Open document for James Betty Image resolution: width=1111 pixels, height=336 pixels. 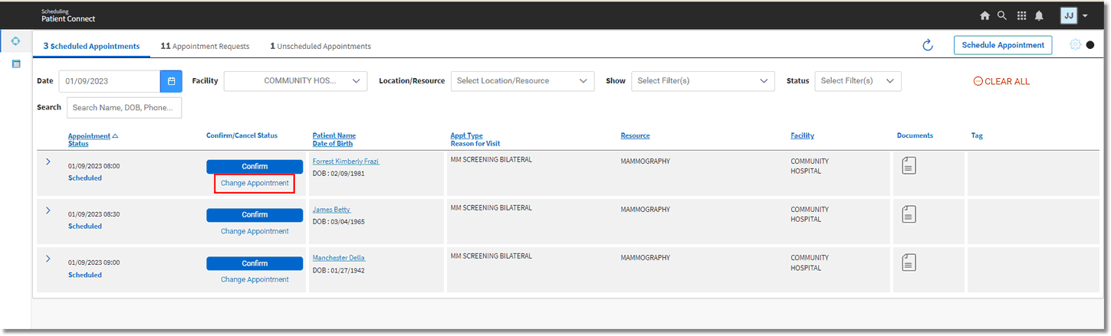pyautogui.click(x=909, y=213)
